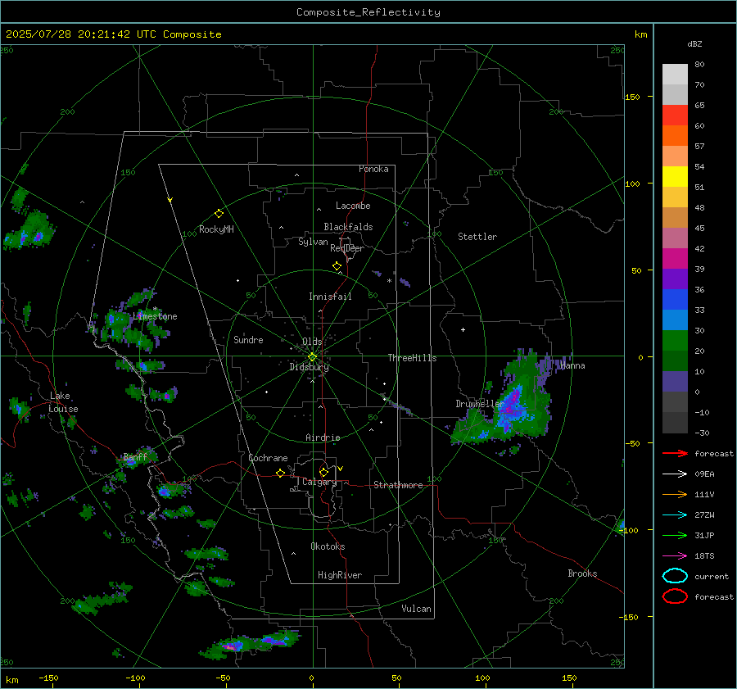Click the Okotoks town label

click(328, 546)
